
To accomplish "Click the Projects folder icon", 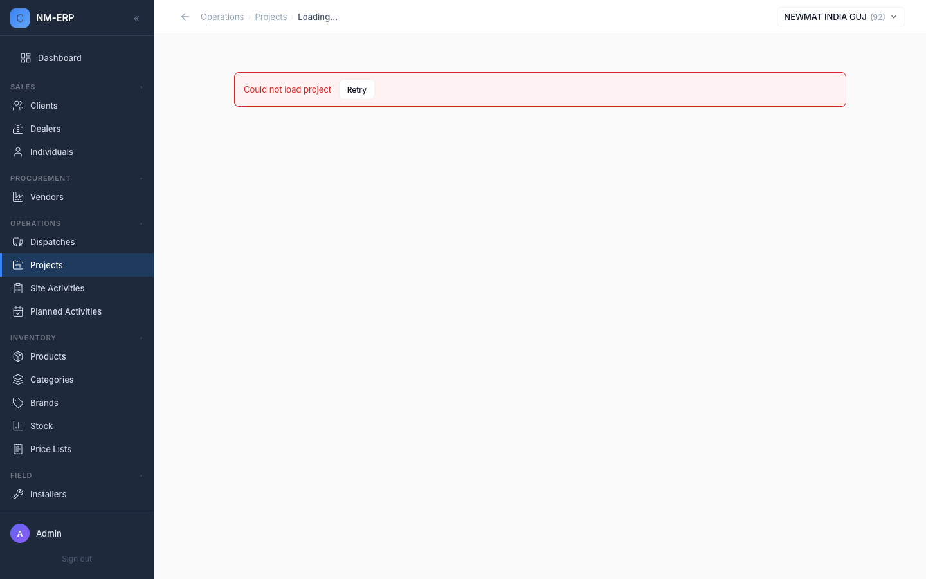I will click(18, 265).
